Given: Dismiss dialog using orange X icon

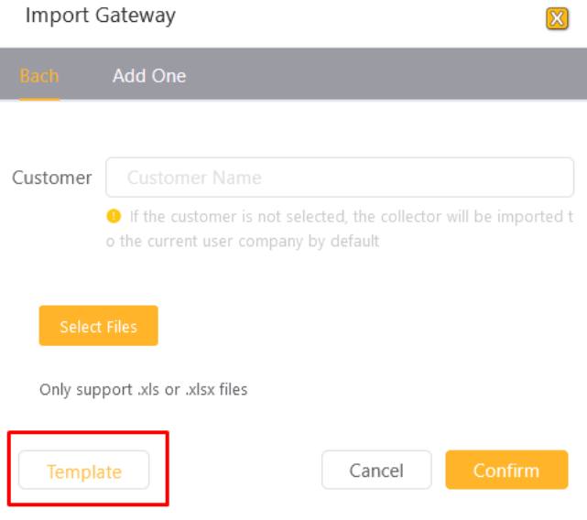Looking at the screenshot, I should click(x=557, y=18).
